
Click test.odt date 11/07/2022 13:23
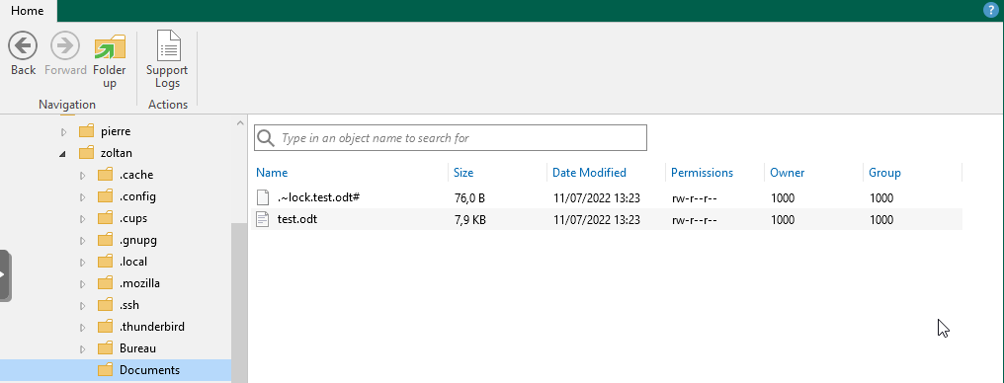point(597,220)
